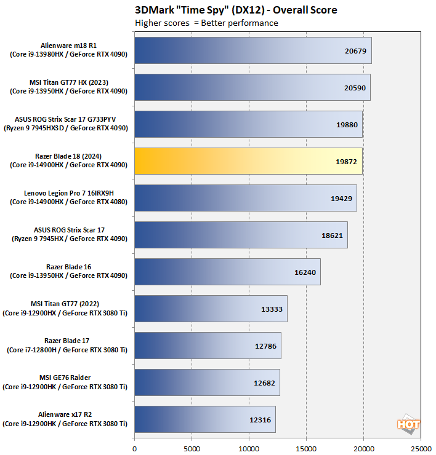Click the x-axis tick label 10000

tap(249, 449)
